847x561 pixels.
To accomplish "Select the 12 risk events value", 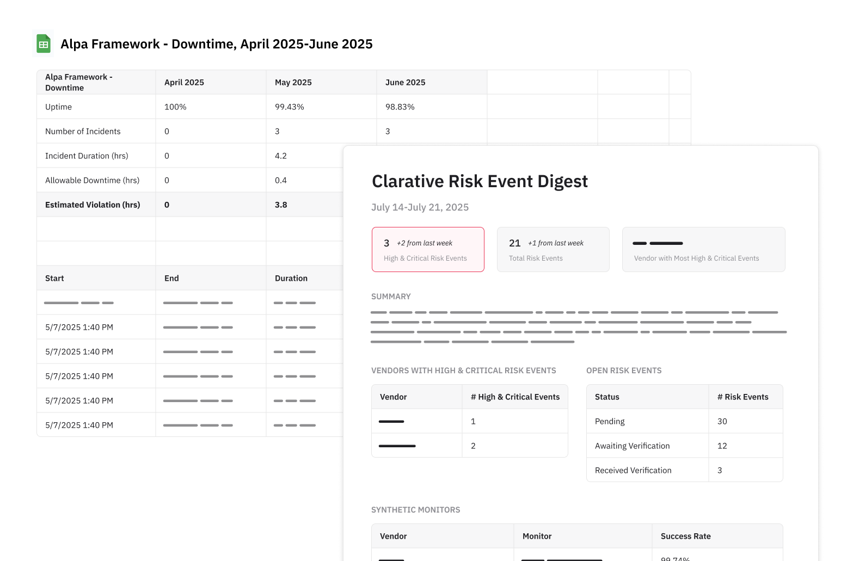I will tap(722, 446).
